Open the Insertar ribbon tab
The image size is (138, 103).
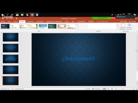pos(16,21)
